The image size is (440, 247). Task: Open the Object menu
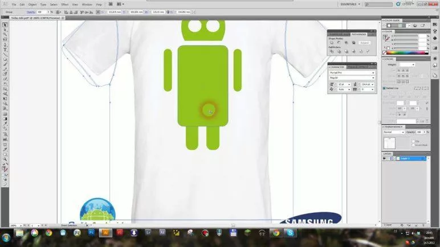(x=32, y=5)
